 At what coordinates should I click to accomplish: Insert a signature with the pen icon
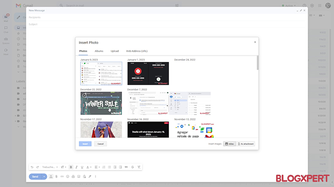pyautogui.click(x=90, y=176)
